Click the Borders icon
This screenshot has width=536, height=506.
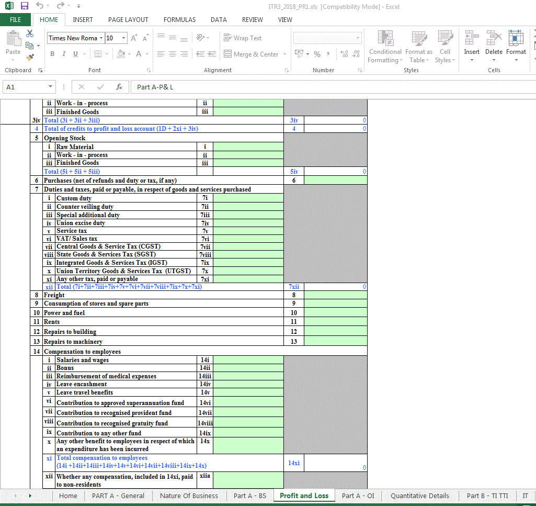[98, 54]
